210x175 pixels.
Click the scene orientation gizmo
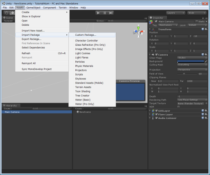pos(138,31)
